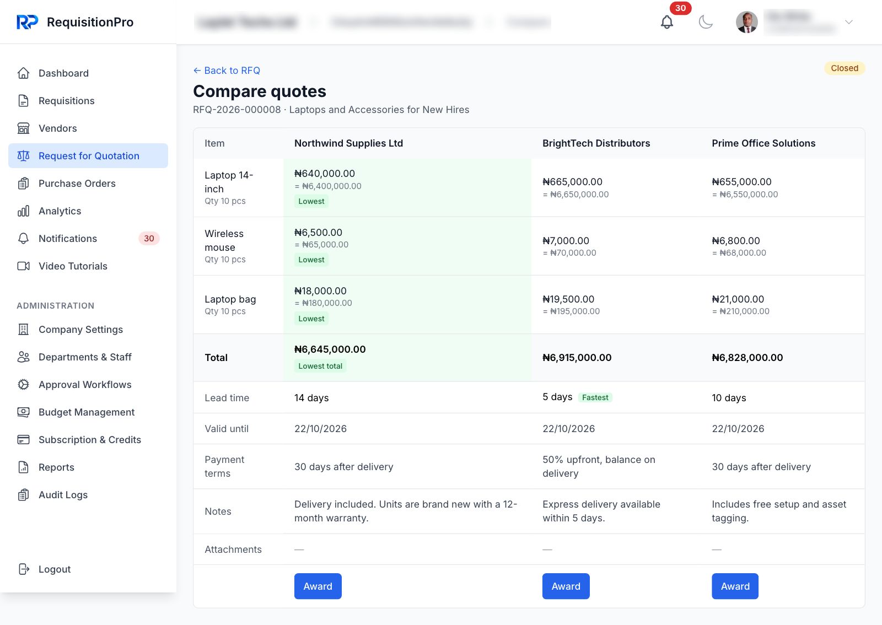Award quote to Northwind Supplies Ltd
Screen dimensions: 882x625
[x=318, y=586]
